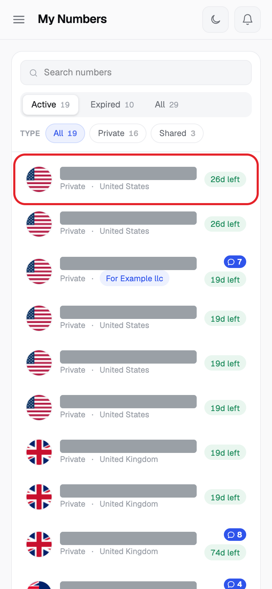Click the second 26d left badge
The image size is (272, 589).
pyautogui.click(x=225, y=224)
